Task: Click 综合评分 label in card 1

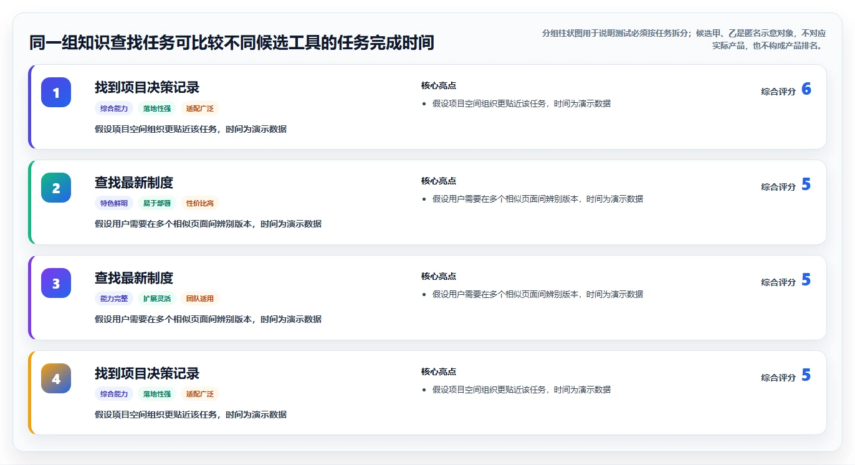Action: (778, 91)
